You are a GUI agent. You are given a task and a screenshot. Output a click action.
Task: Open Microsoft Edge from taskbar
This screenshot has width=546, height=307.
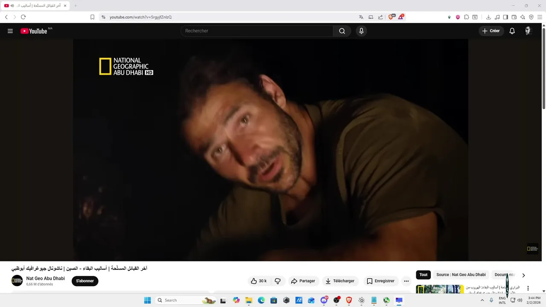261,300
